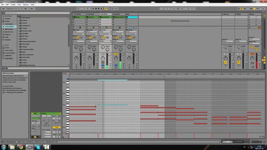The height and width of the screenshot is (150, 267).
Task: Open Current Project in browser Places
Action: (x=10, y=53)
